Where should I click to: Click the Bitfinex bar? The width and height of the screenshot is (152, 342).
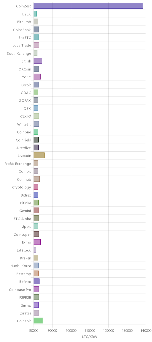(x=37, y=281)
